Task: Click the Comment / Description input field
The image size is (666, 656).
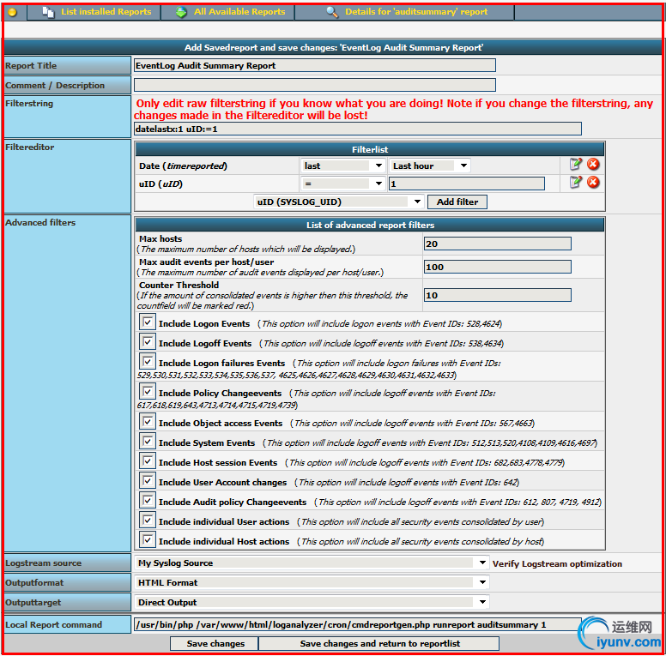Action: [315, 85]
